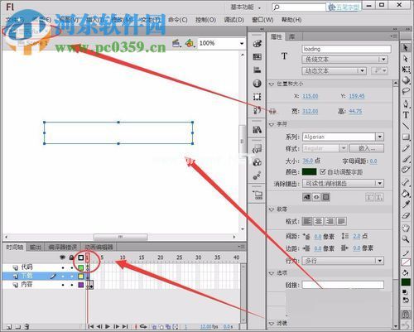
Task: Open the 调试(D) menu
Action: [234, 20]
